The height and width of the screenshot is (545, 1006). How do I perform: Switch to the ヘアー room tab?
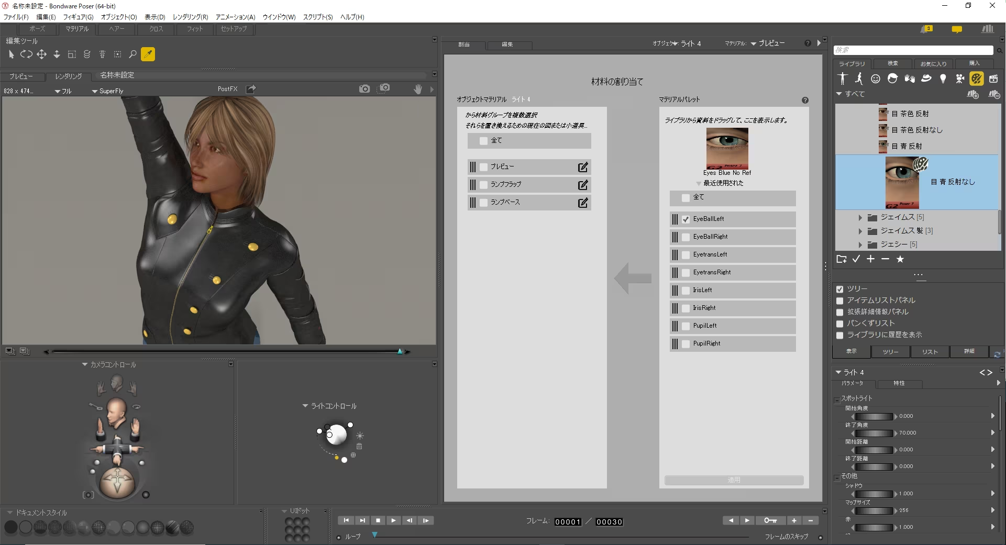(x=117, y=29)
